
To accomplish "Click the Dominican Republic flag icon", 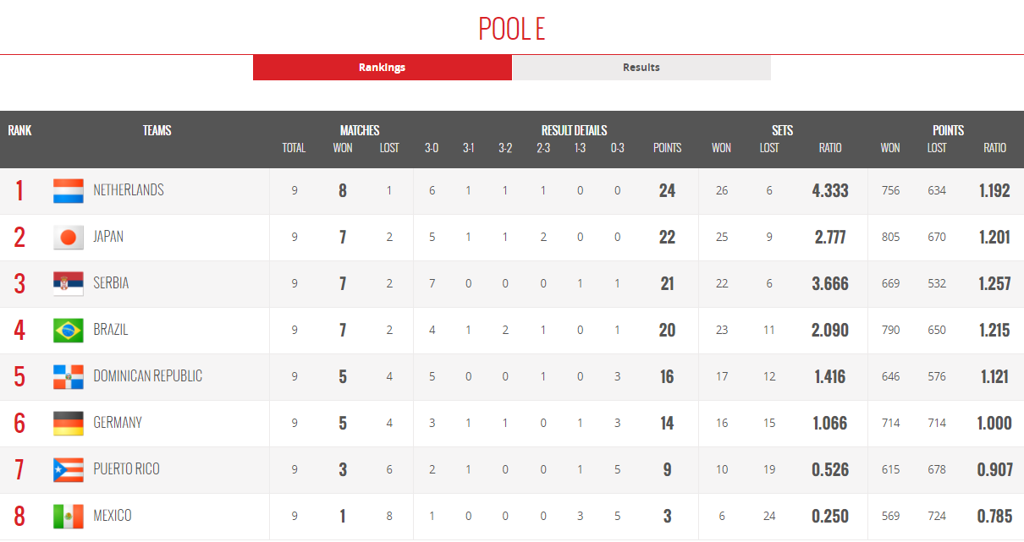I will [69, 377].
